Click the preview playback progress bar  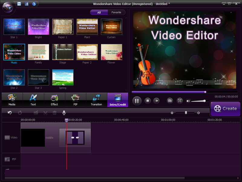pyautogui.click(x=185, y=92)
